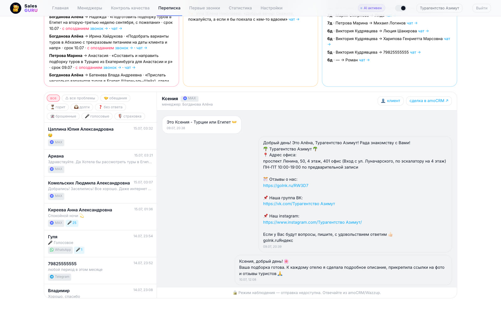Screen dimensions: 501x313
Task: Filter chats by долги
Action: [82, 107]
